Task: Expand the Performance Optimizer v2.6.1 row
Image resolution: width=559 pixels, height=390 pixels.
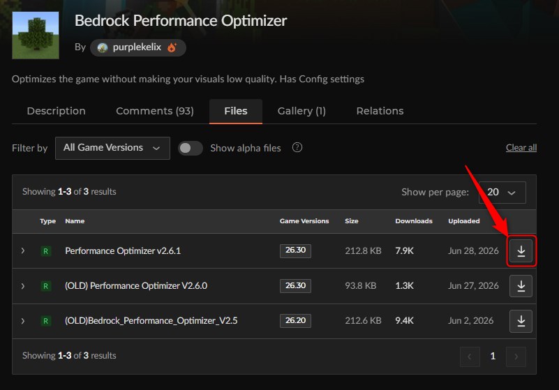Action: coord(23,250)
